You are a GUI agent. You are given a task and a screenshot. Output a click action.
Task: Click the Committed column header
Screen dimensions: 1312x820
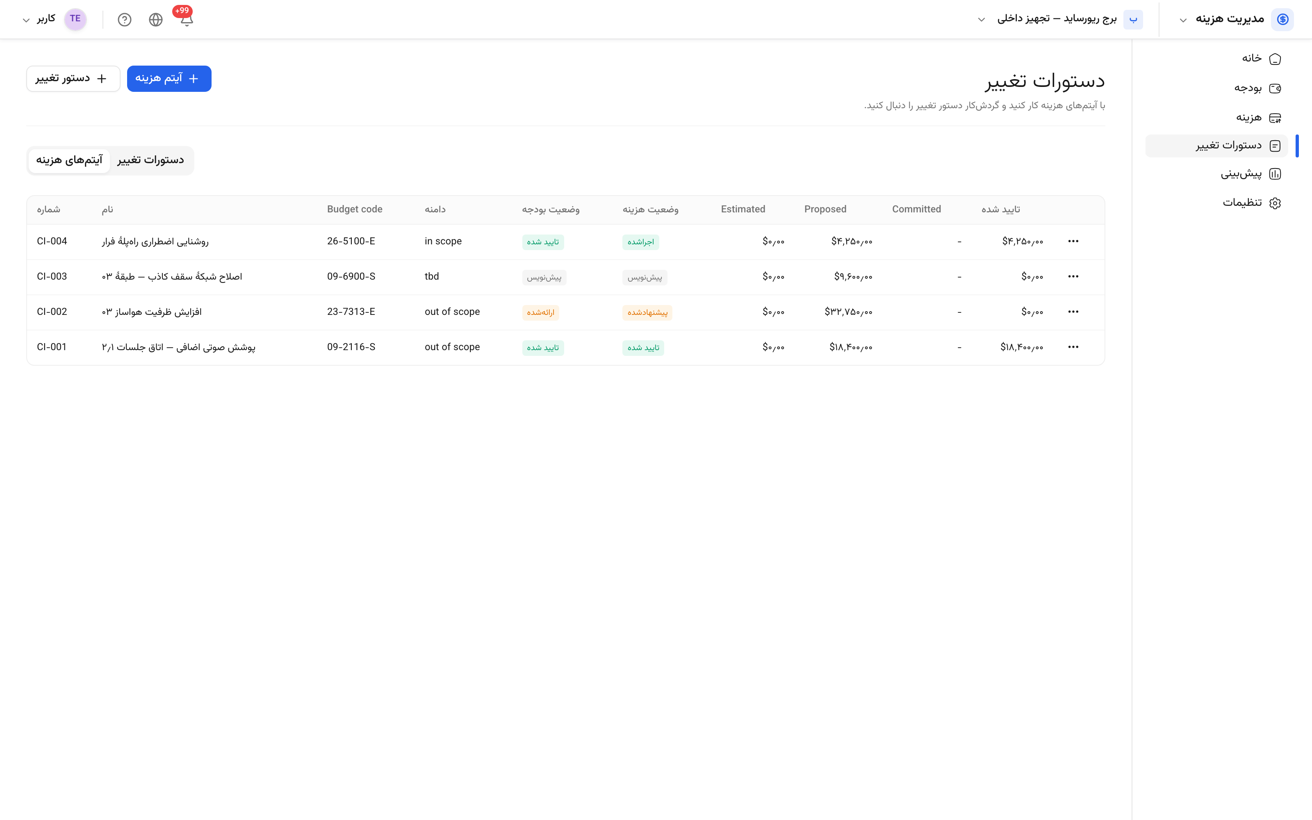[916, 210]
